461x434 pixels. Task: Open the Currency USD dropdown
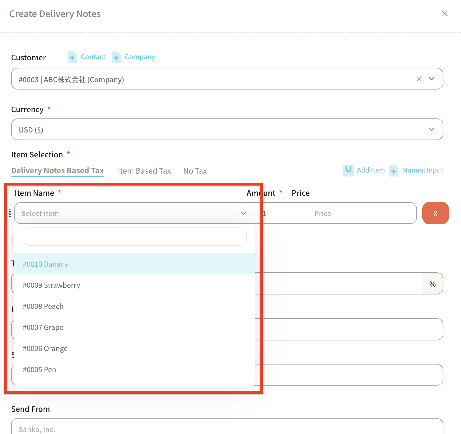(x=227, y=129)
